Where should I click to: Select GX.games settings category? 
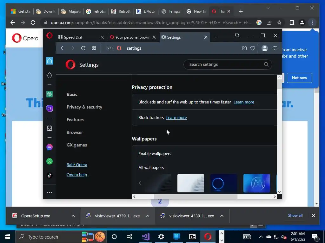(x=77, y=145)
